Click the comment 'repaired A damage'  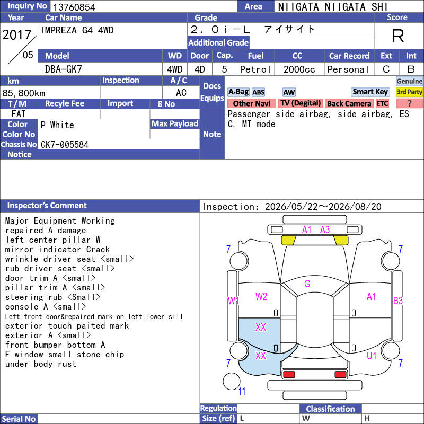(x=46, y=231)
